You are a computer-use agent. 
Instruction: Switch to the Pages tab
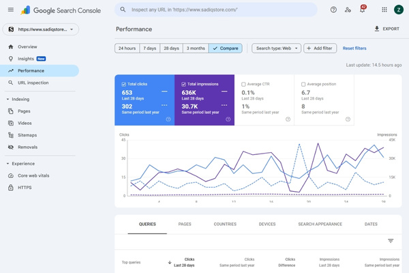coord(185,224)
